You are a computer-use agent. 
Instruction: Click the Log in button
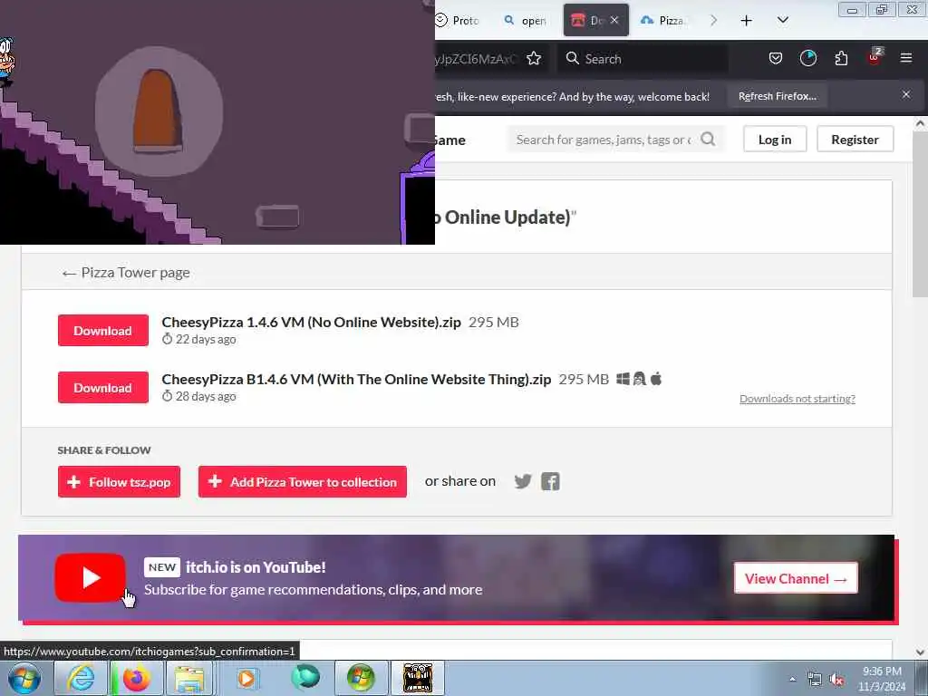tap(775, 139)
